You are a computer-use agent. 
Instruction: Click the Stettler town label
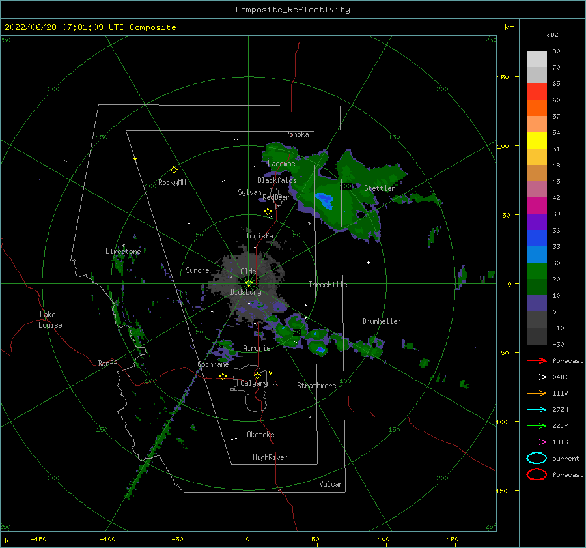tap(380, 188)
